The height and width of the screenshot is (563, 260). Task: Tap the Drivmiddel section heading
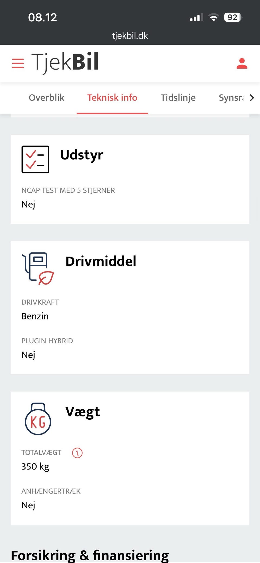pyautogui.click(x=101, y=261)
